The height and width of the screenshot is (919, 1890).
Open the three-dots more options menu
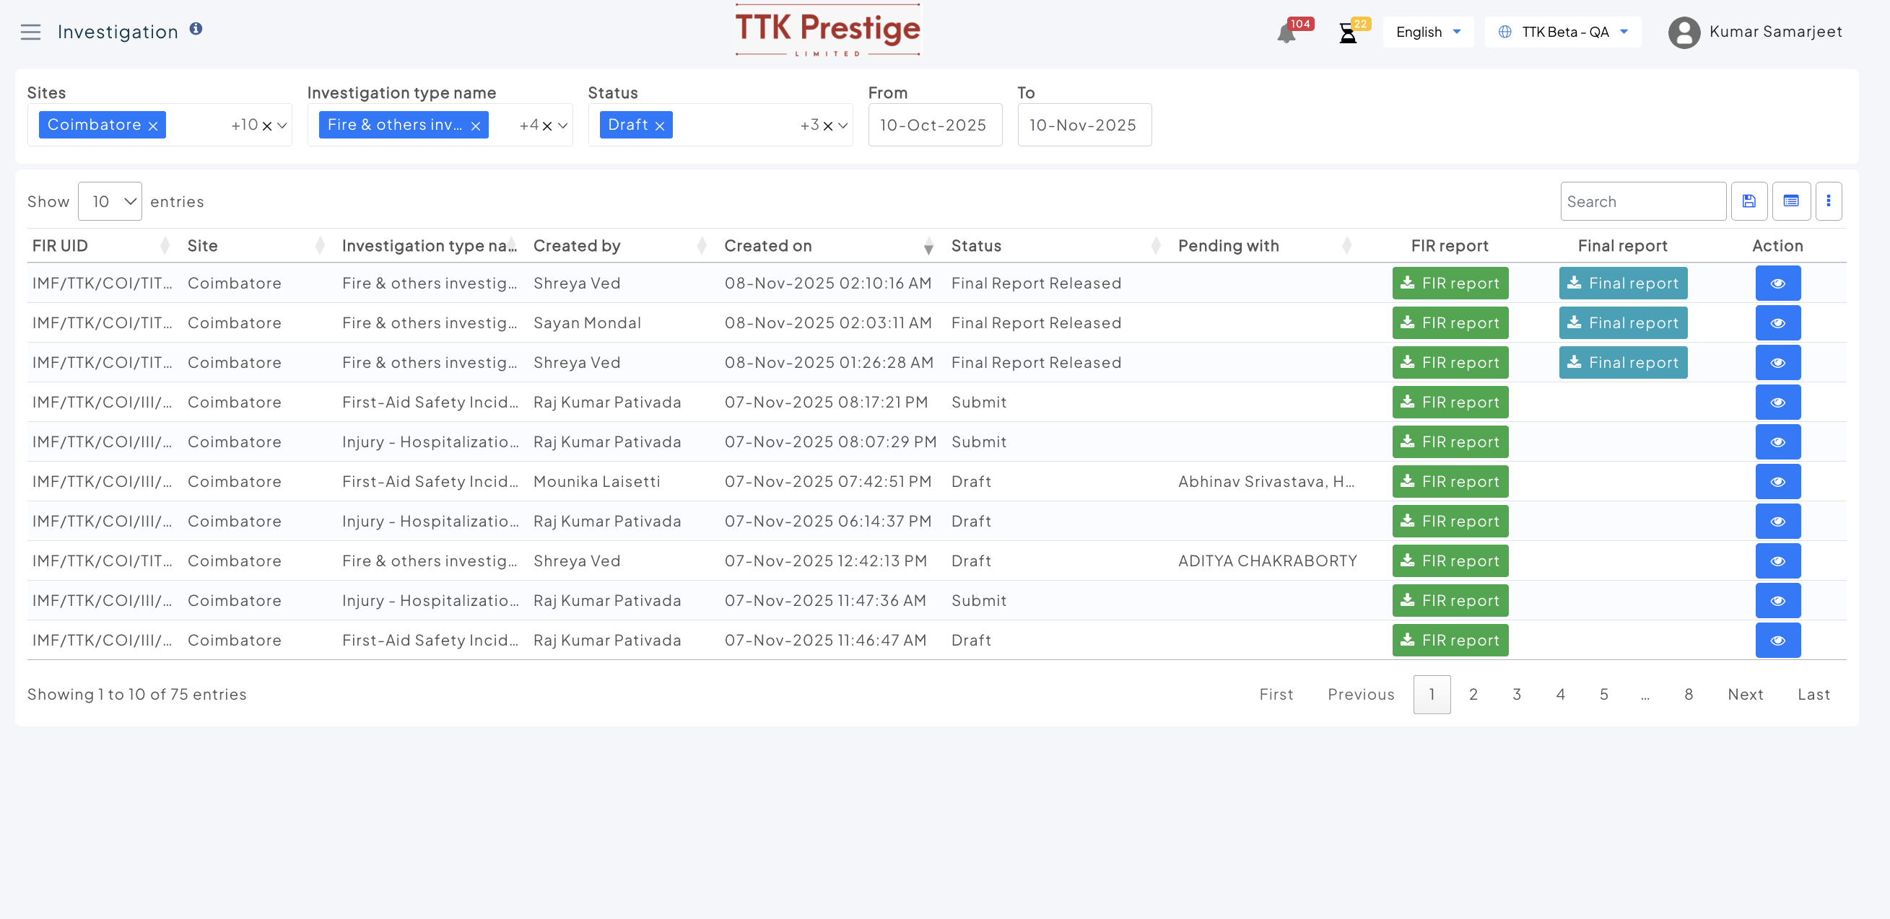pos(1828,201)
